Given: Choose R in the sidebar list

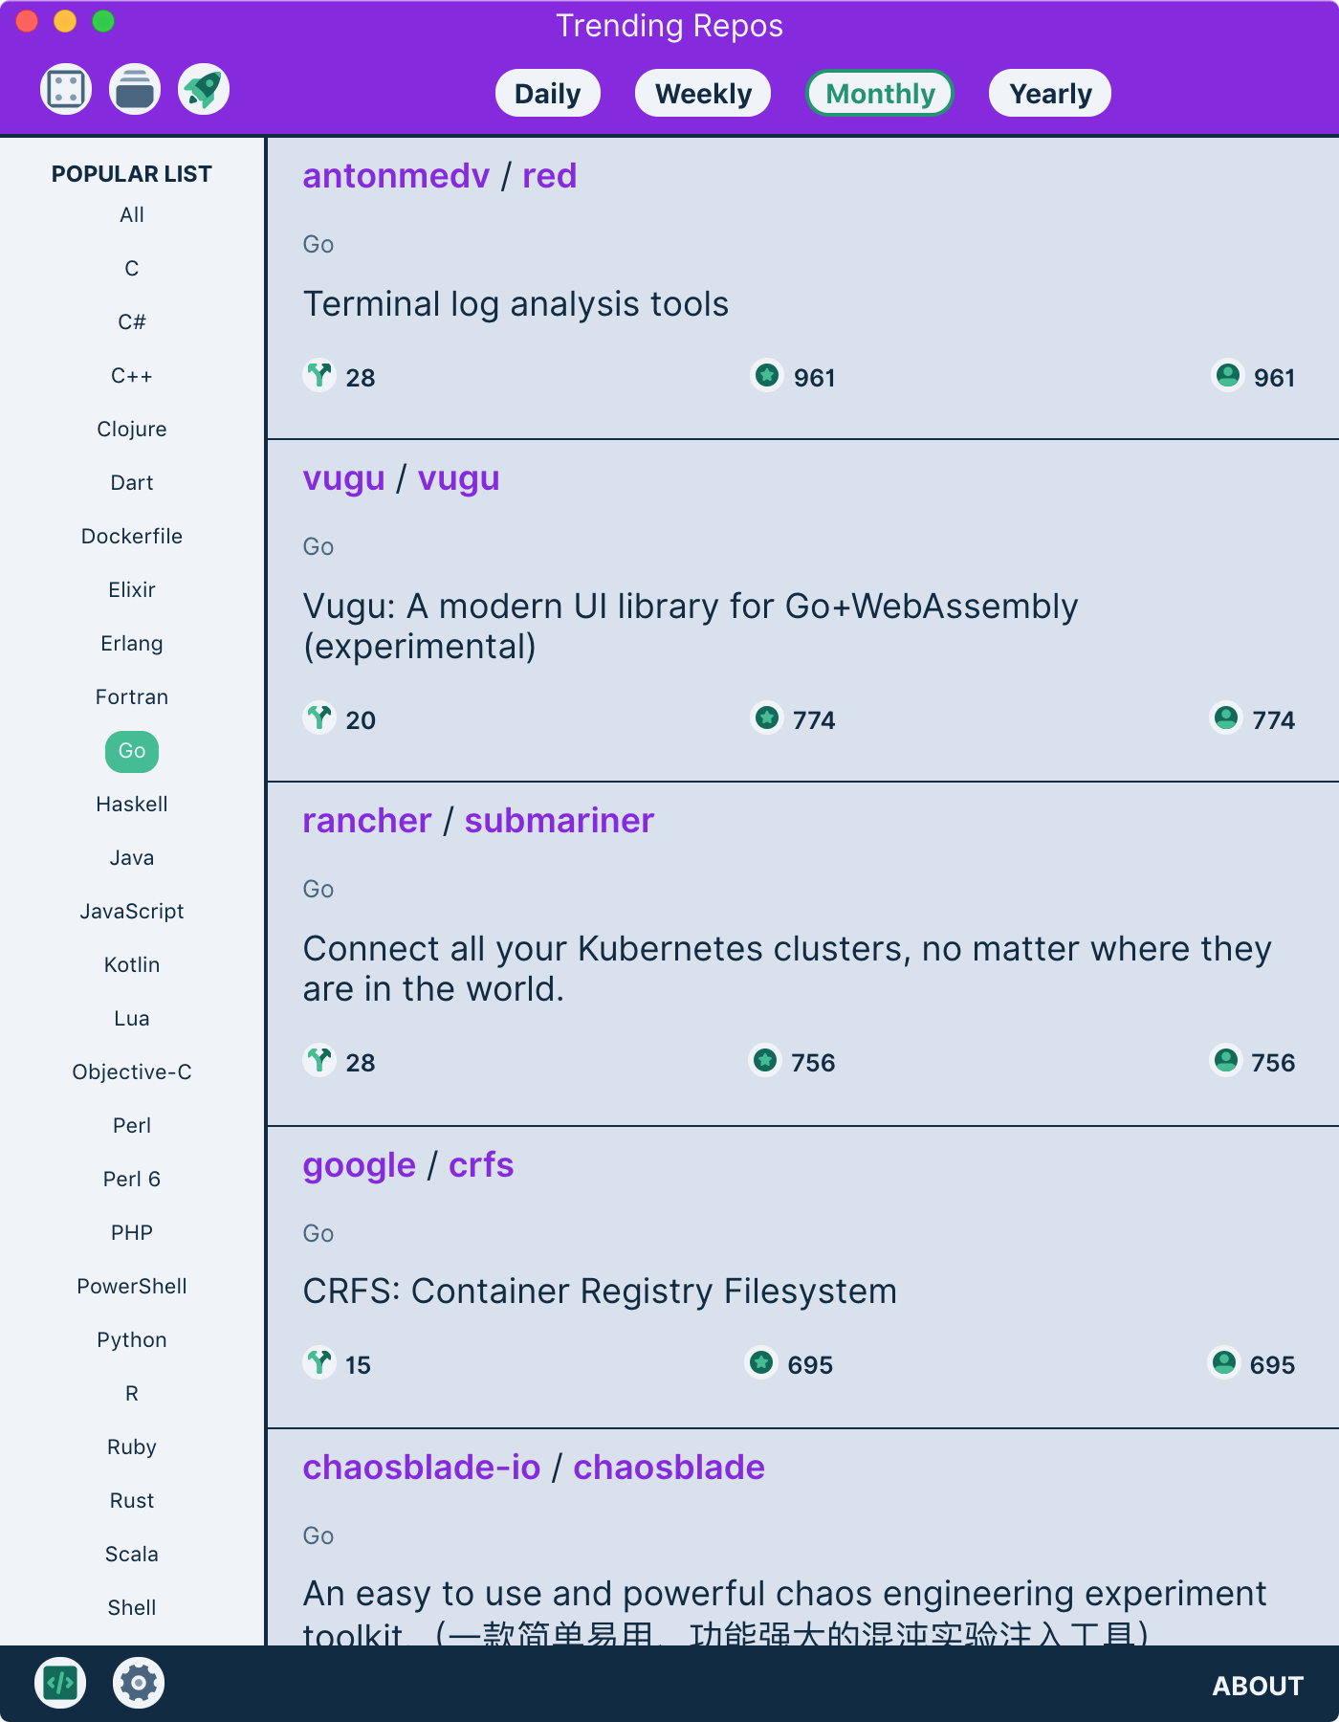Looking at the screenshot, I should pos(132,1394).
